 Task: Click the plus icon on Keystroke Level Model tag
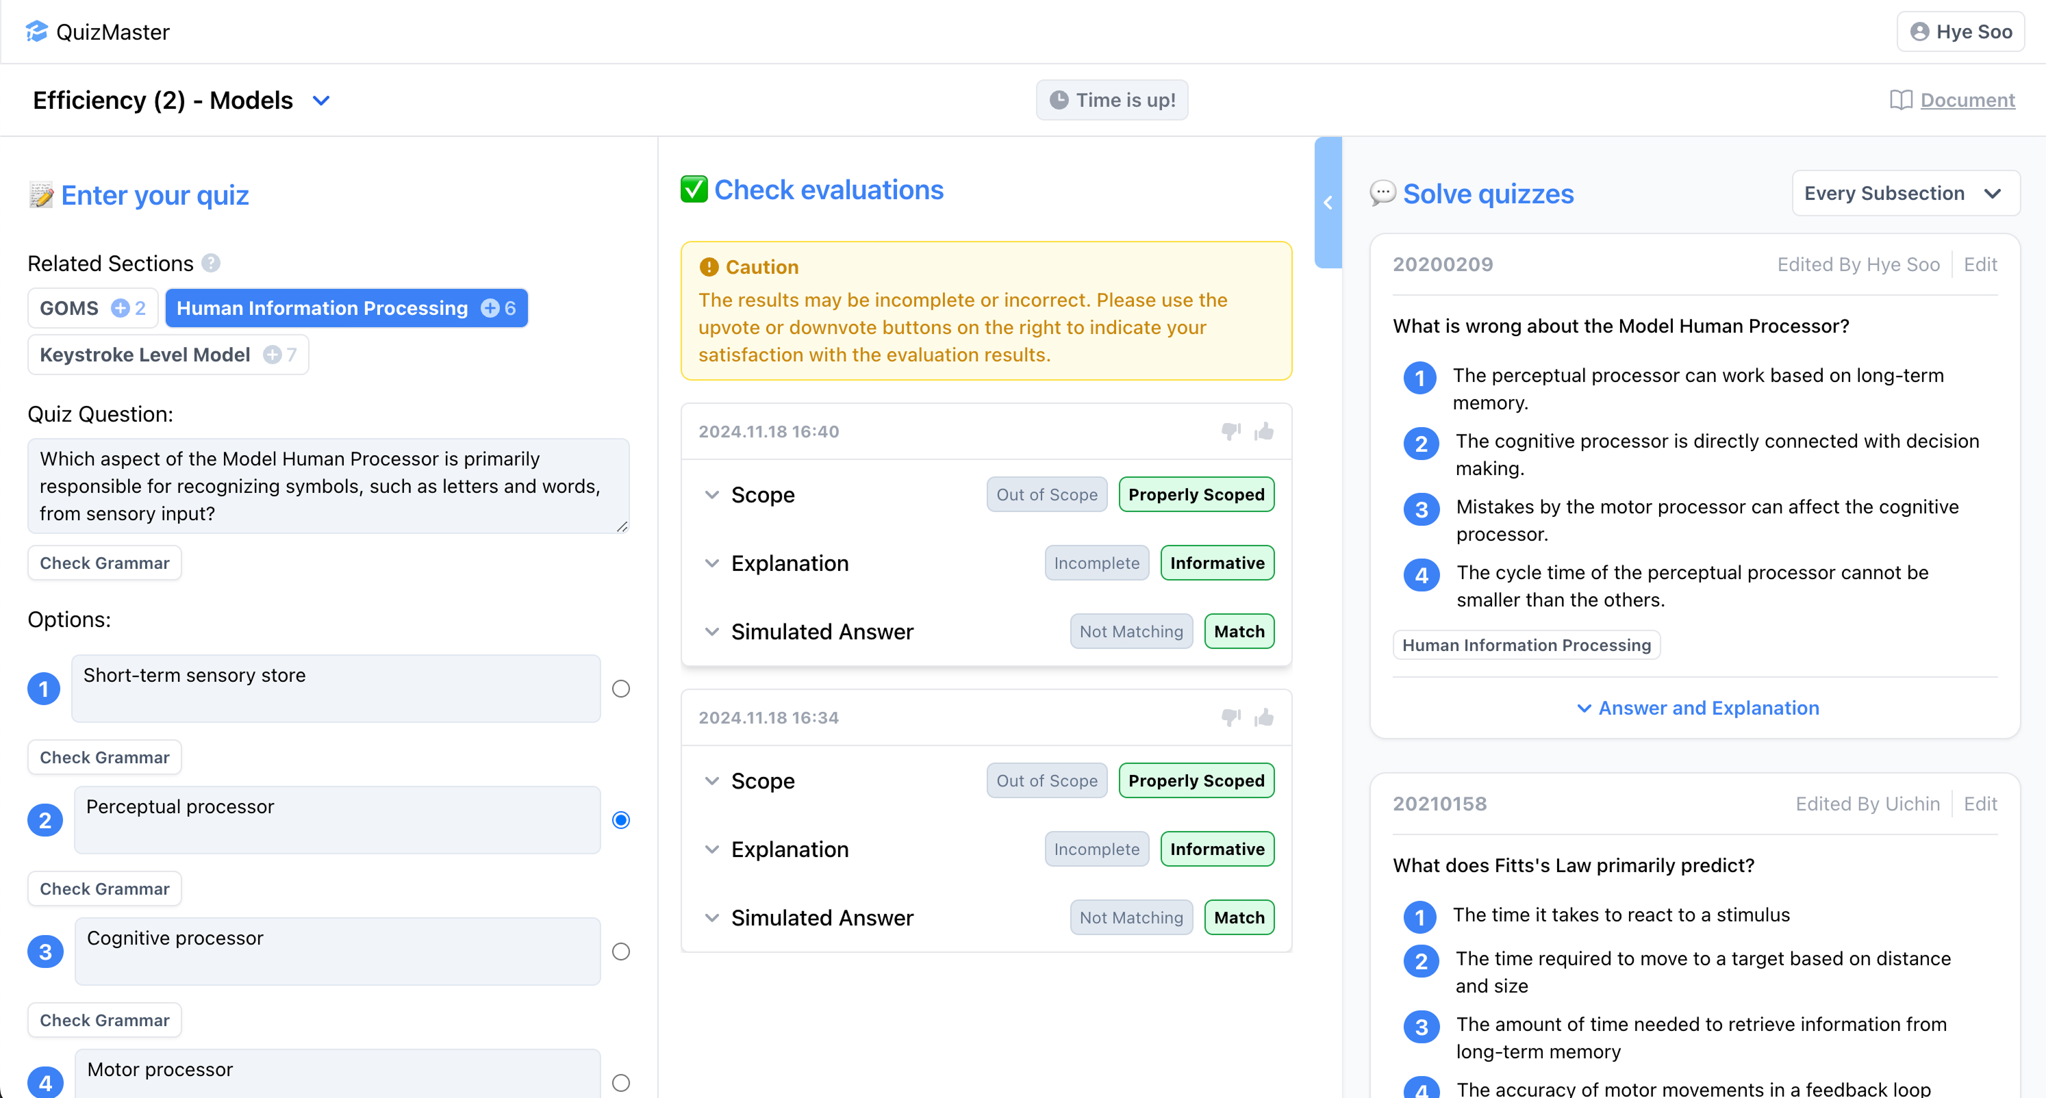(273, 355)
